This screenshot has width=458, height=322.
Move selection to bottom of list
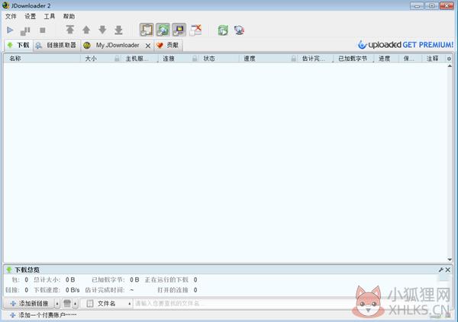click(x=118, y=30)
